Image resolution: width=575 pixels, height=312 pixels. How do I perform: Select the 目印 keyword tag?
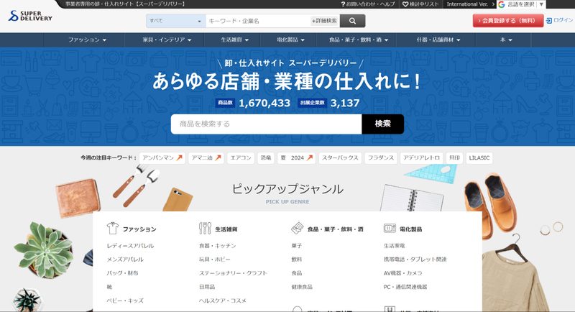(455, 157)
